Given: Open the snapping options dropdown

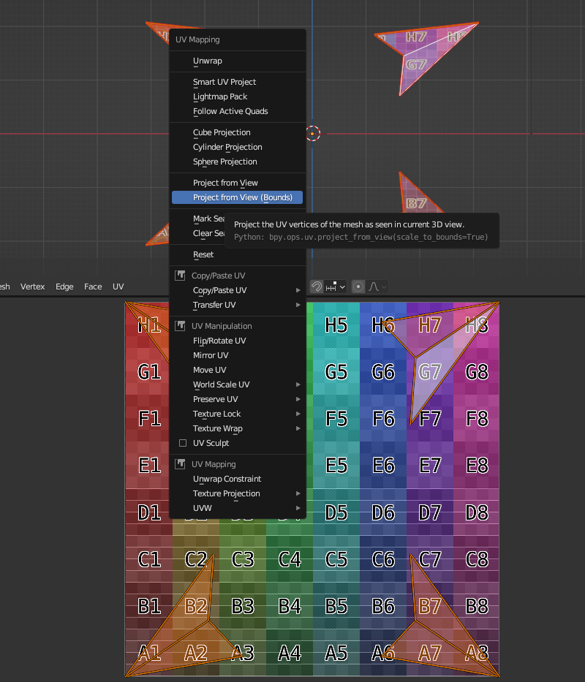Looking at the screenshot, I should pyautogui.click(x=336, y=287).
